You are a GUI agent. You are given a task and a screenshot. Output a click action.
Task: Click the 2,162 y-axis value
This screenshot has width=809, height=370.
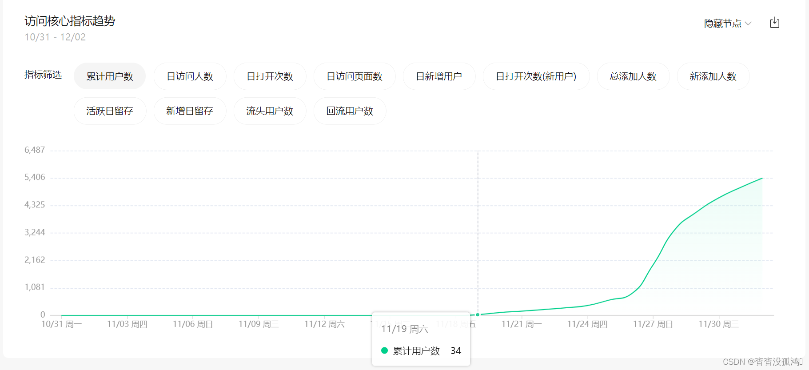[35, 260]
